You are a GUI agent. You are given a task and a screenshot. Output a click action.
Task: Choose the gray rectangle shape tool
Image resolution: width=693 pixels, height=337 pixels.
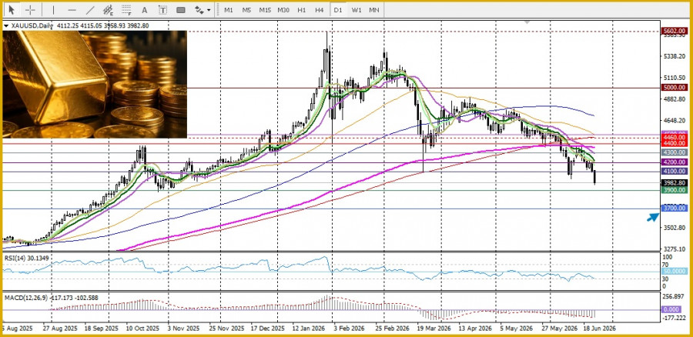(181, 10)
